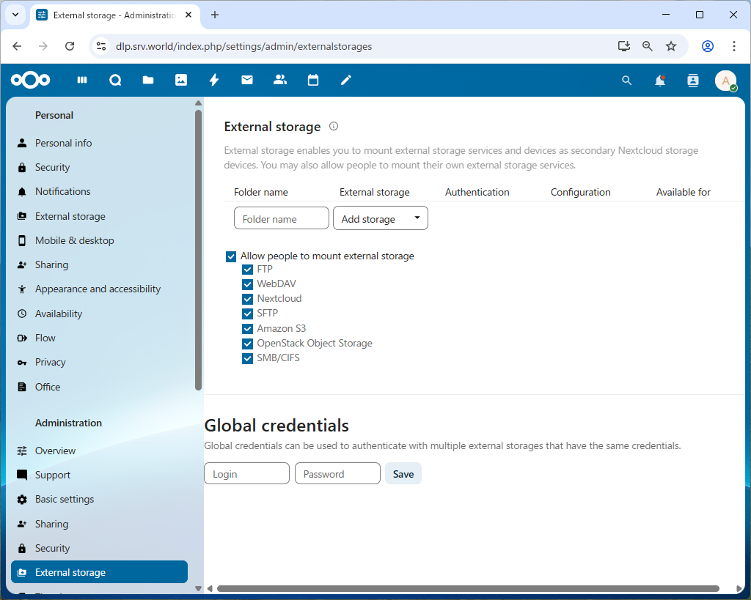Open the Add storage dropdown
The width and height of the screenshot is (751, 600).
pyautogui.click(x=381, y=218)
